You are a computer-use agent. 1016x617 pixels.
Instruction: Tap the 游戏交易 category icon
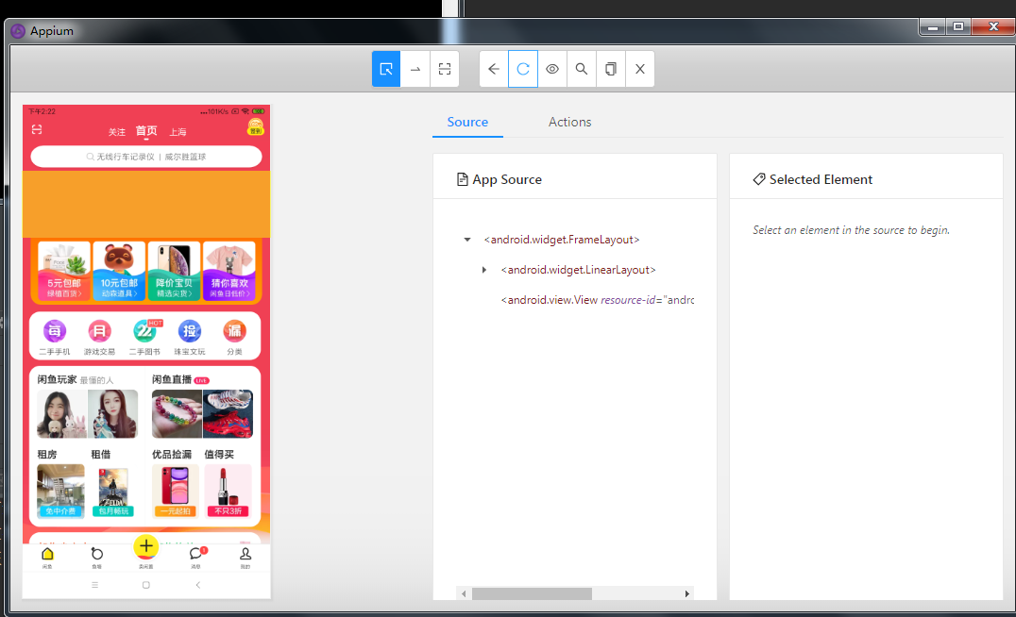pyautogui.click(x=99, y=331)
